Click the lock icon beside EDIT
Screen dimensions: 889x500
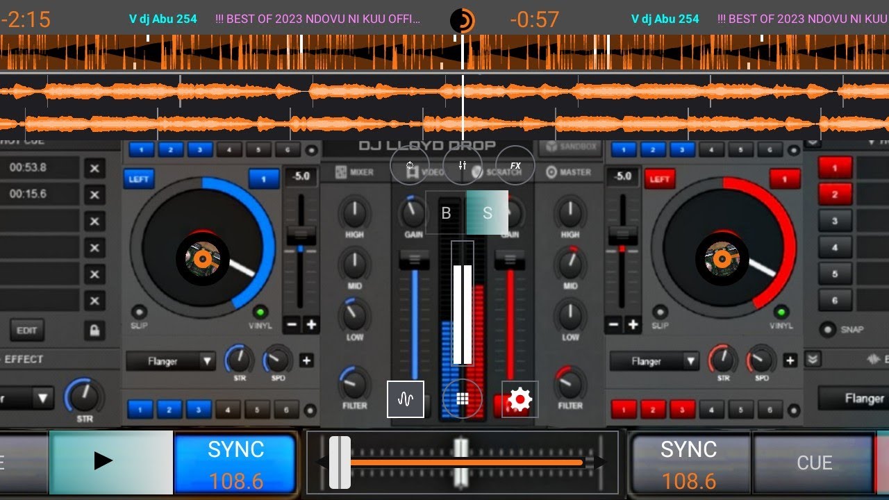(94, 330)
